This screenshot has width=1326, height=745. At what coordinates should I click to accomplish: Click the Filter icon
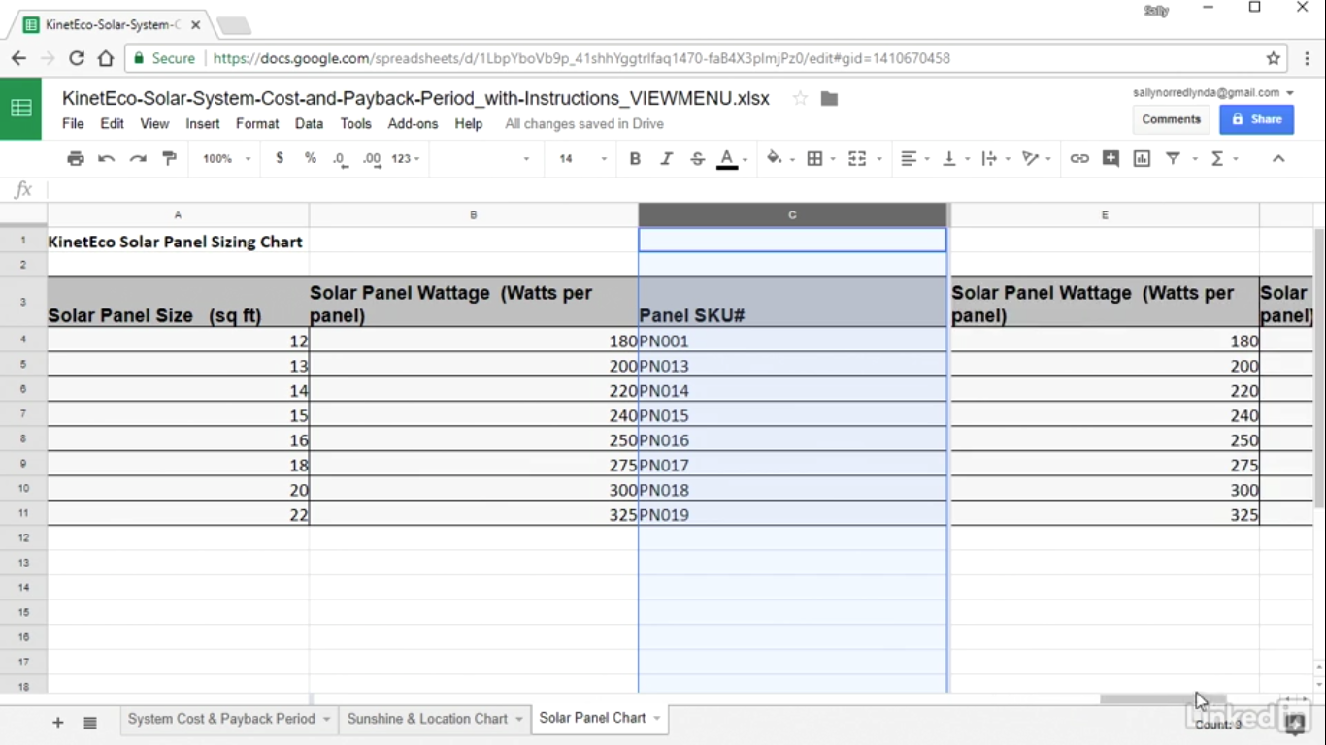[x=1173, y=158]
